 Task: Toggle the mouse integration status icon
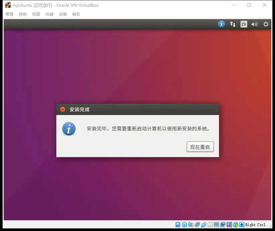tap(236, 225)
